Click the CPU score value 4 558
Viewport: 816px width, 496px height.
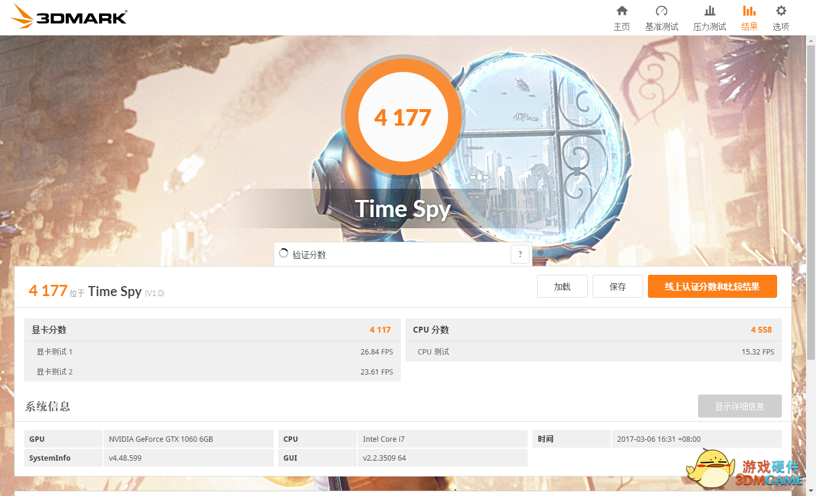[x=761, y=330]
